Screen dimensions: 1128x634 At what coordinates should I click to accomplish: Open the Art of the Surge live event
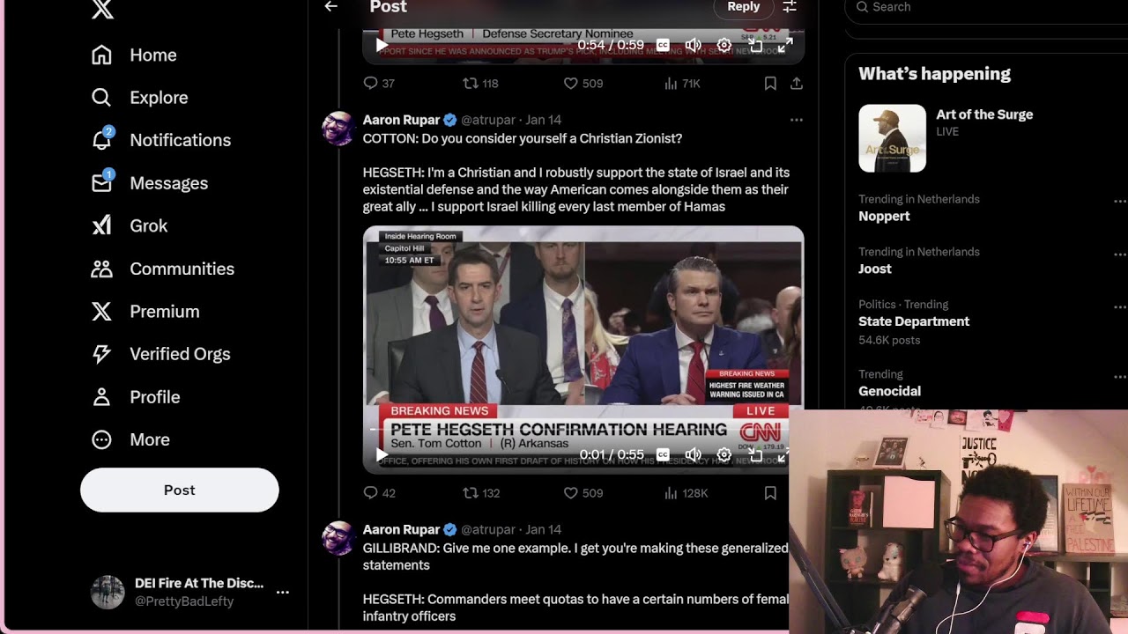(984, 114)
